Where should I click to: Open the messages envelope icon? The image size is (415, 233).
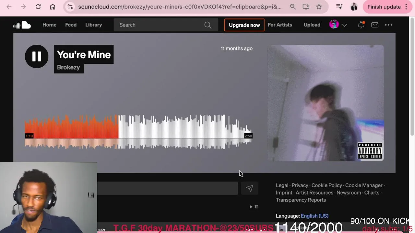[375, 25]
